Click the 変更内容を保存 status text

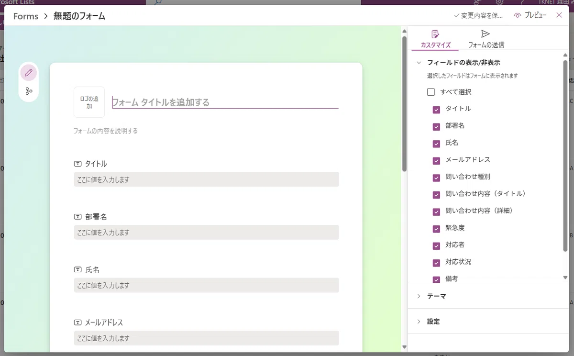(x=478, y=16)
